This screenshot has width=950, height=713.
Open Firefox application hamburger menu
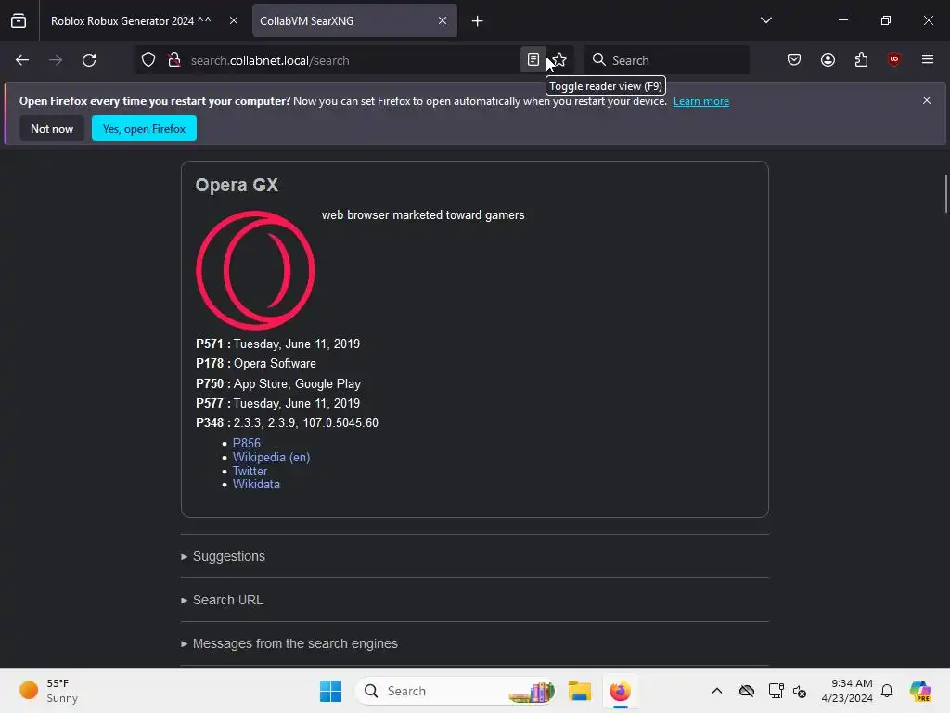(928, 59)
